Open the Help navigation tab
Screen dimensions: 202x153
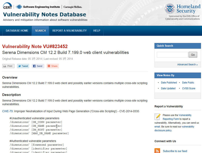coord(97,31)
